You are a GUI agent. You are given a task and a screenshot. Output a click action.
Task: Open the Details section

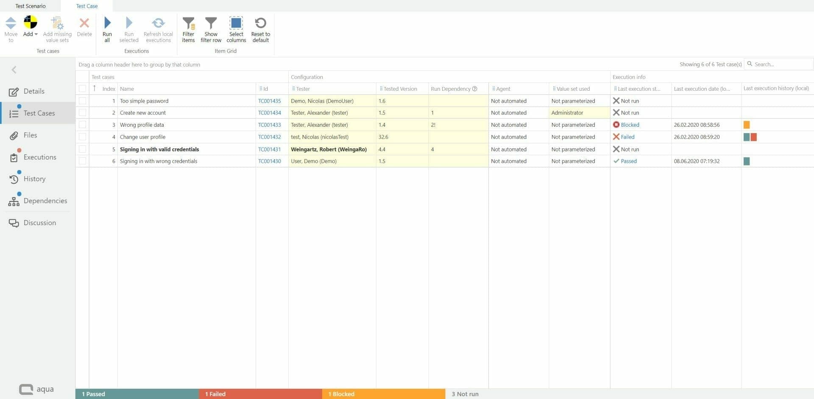click(x=38, y=91)
